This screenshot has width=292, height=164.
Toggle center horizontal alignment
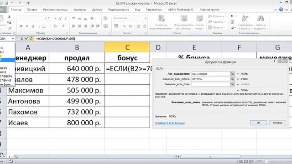pyautogui.click(x=79, y=26)
